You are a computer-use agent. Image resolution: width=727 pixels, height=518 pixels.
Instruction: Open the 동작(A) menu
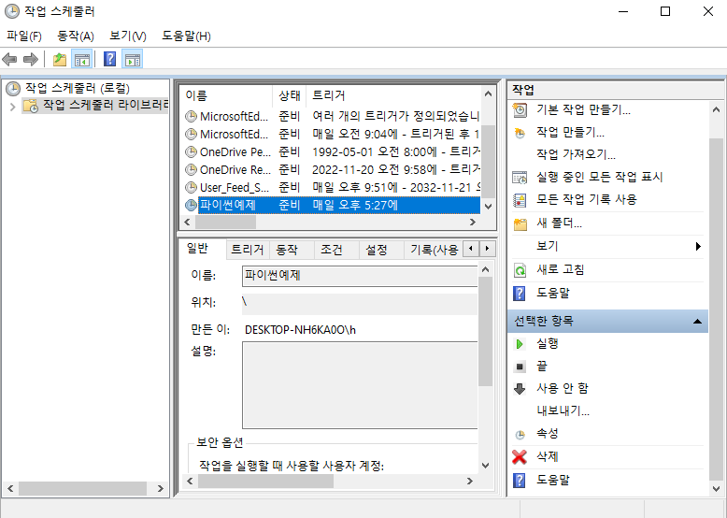(75, 36)
